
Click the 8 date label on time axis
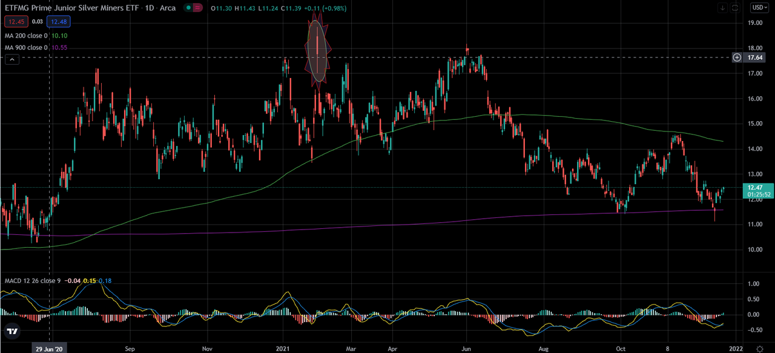click(668, 349)
